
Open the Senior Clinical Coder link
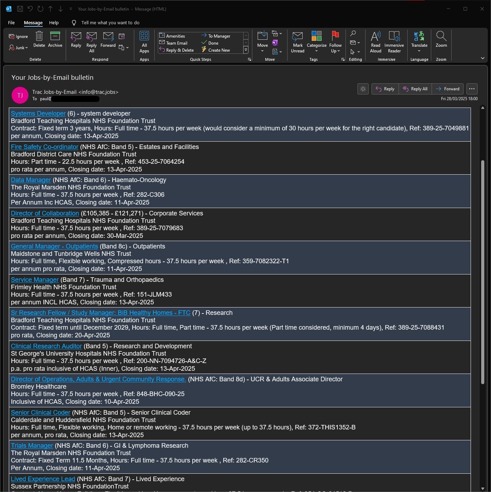click(x=40, y=413)
